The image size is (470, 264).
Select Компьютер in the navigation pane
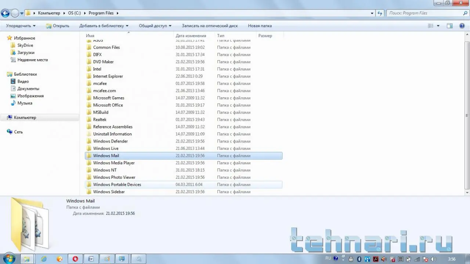click(x=25, y=117)
